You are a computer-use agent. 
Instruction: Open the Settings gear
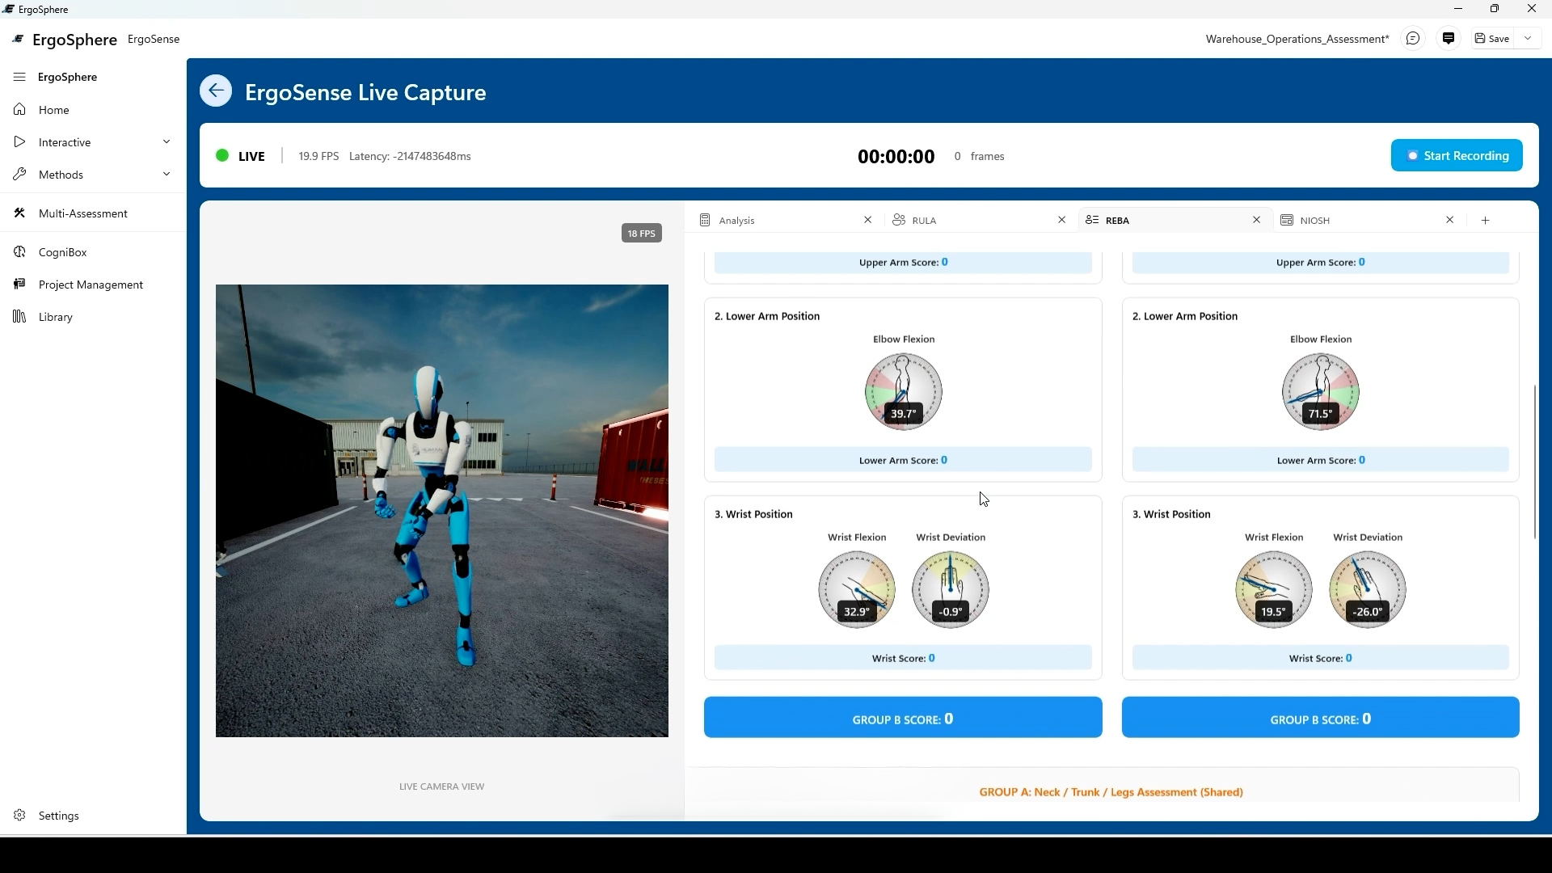tap(20, 815)
